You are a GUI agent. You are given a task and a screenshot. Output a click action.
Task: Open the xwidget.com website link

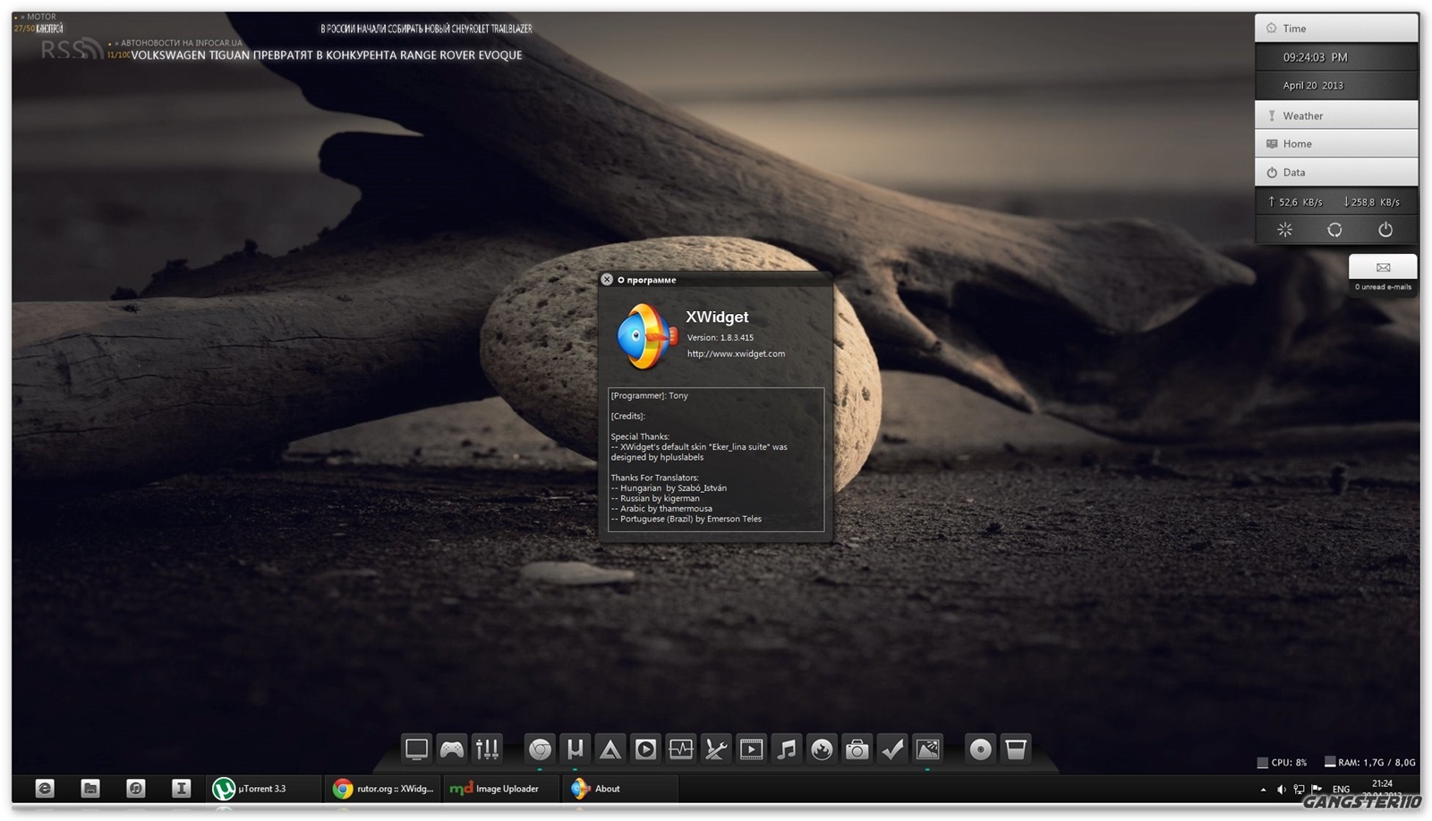click(736, 354)
